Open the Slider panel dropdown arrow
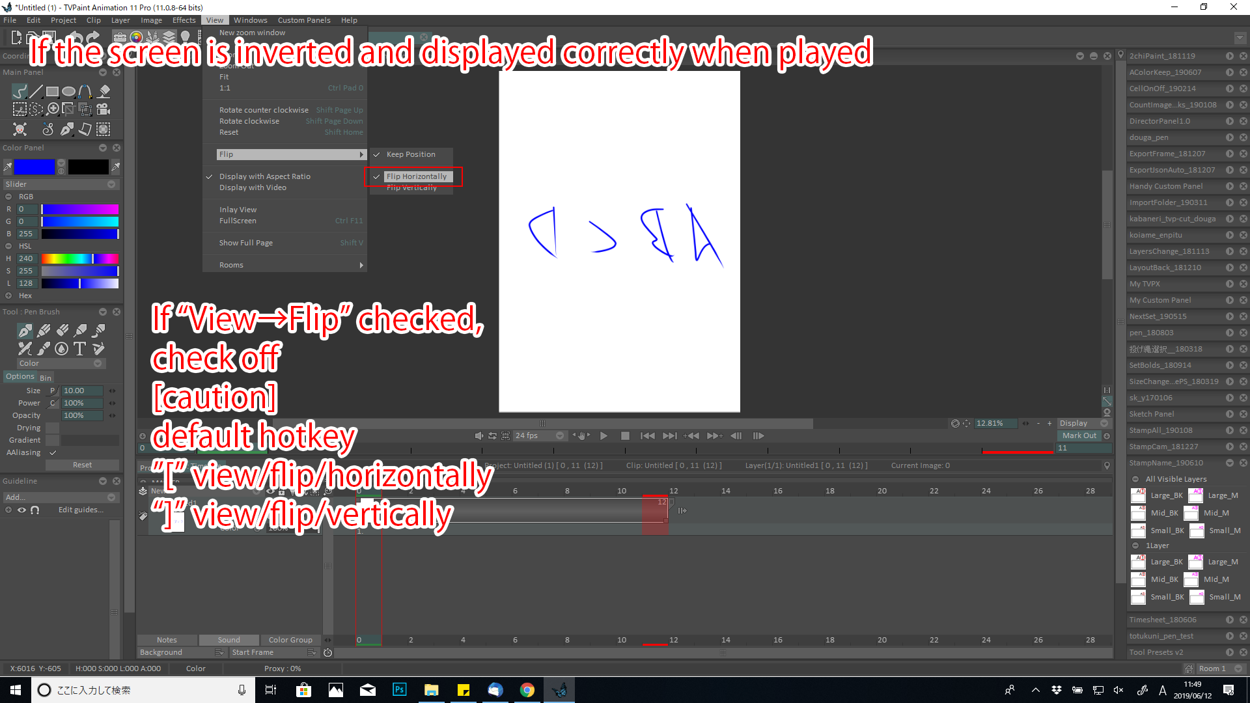1250x703 pixels. click(111, 184)
